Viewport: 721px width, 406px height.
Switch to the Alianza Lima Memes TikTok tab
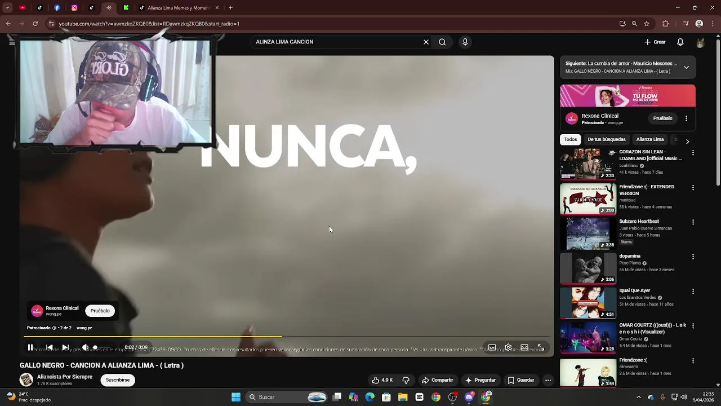point(179,8)
